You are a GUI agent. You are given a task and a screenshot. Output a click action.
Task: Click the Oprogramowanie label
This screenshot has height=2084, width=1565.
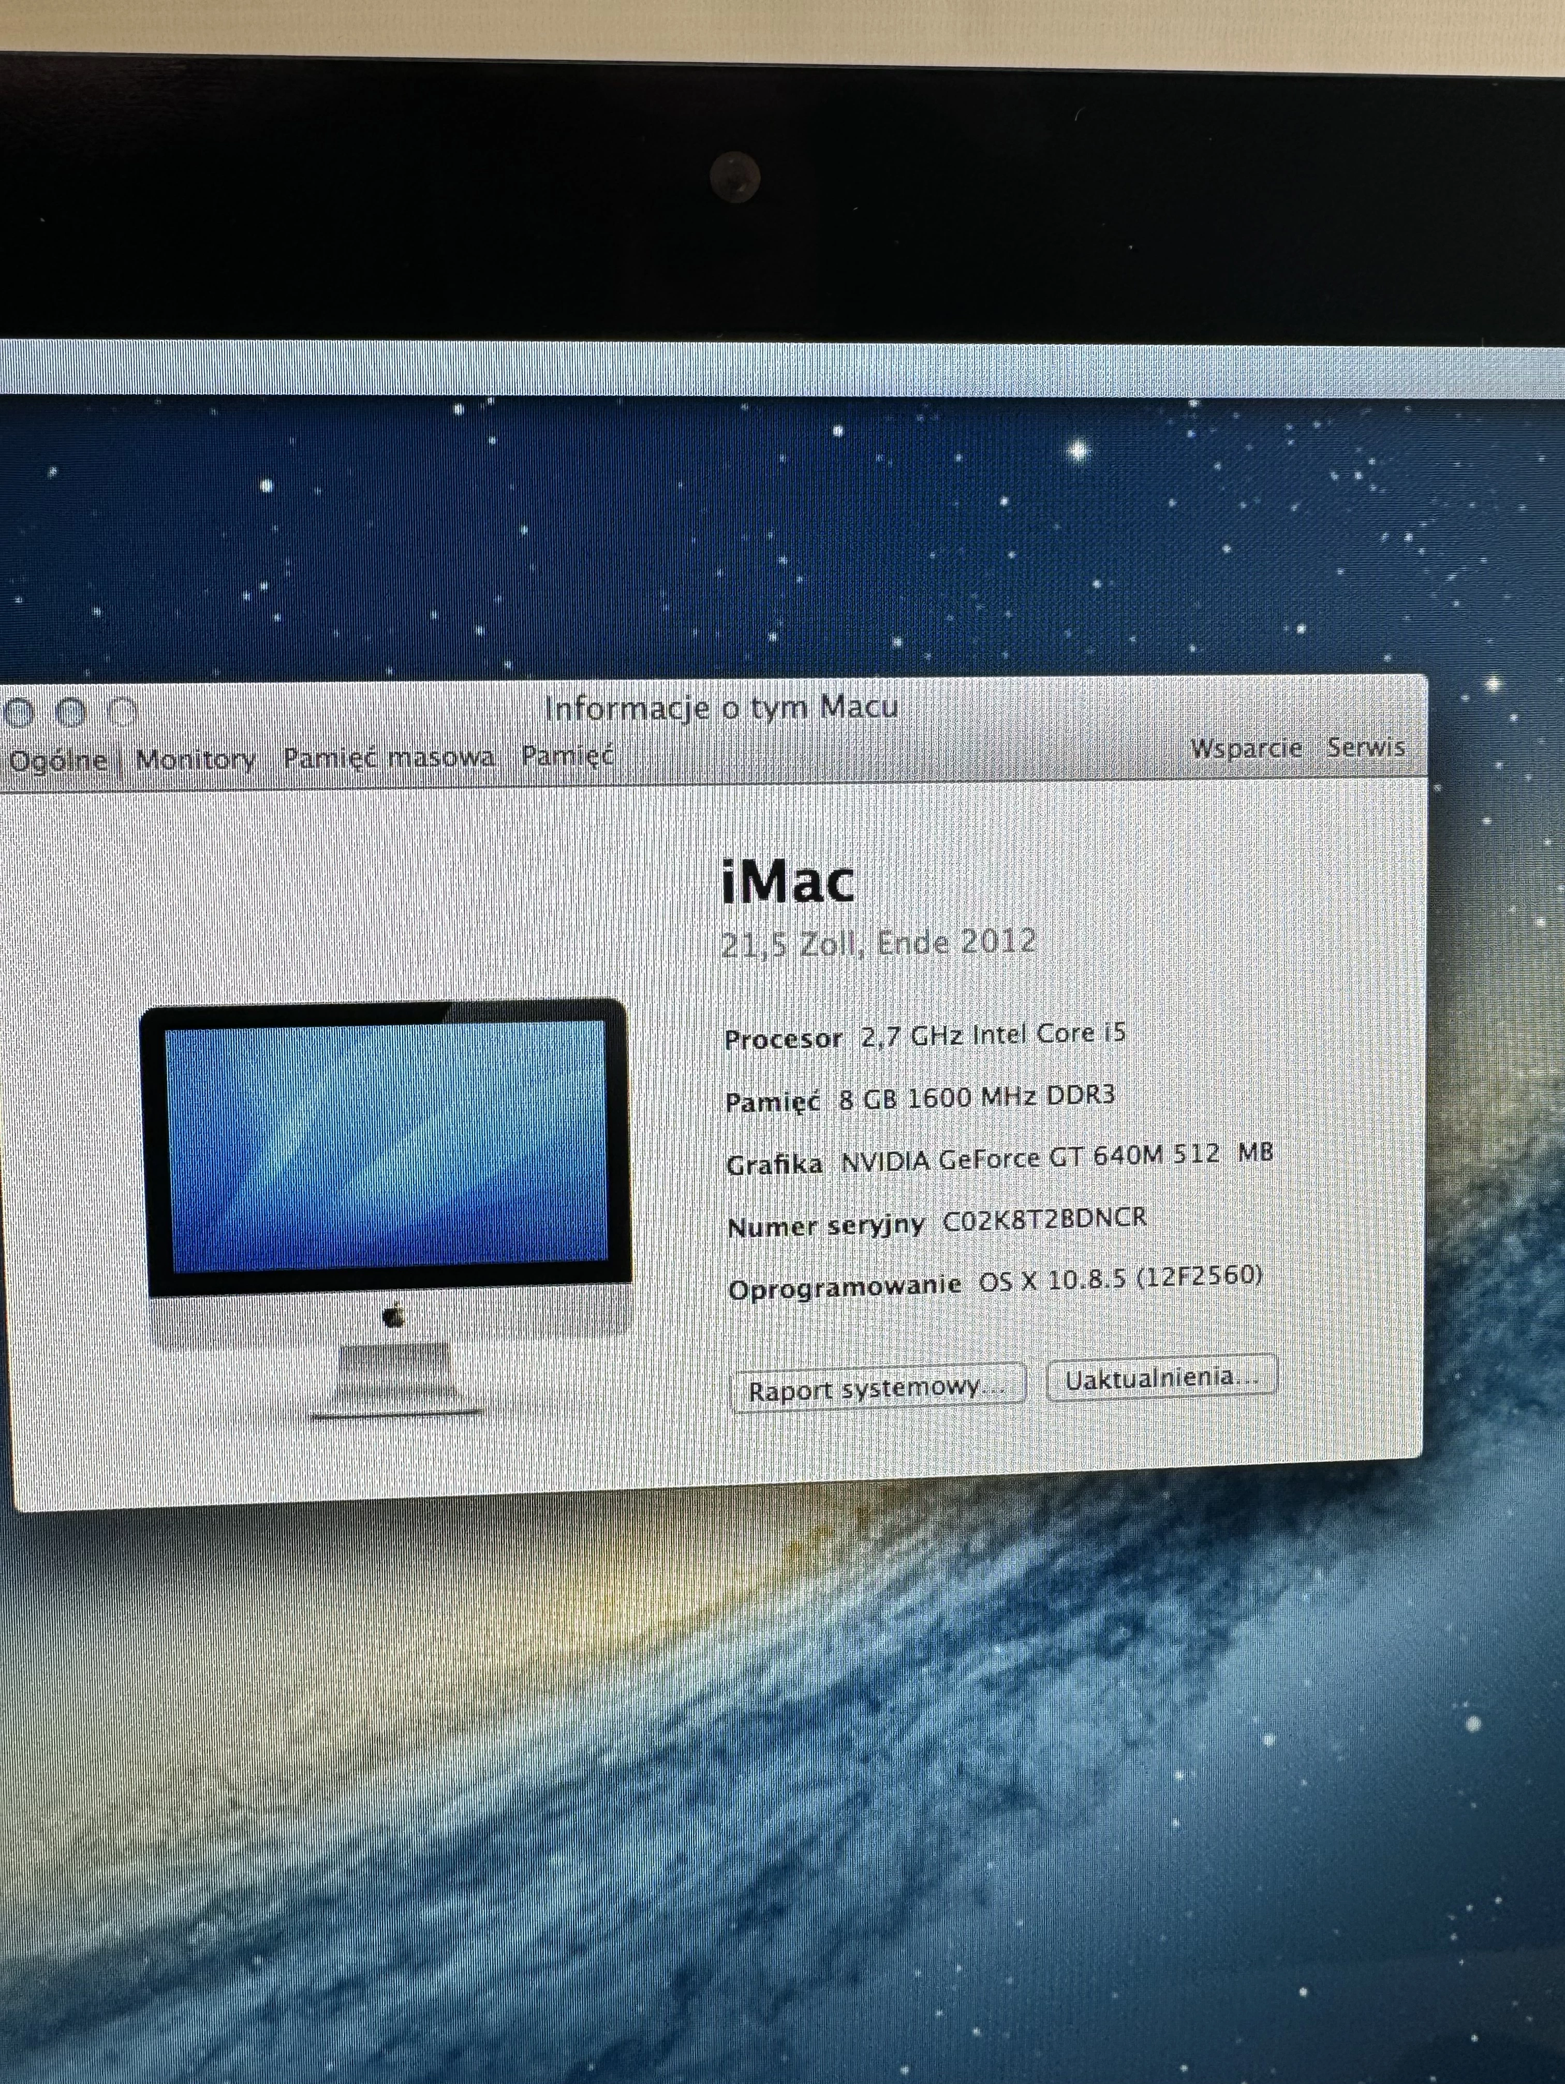pyautogui.click(x=844, y=1288)
